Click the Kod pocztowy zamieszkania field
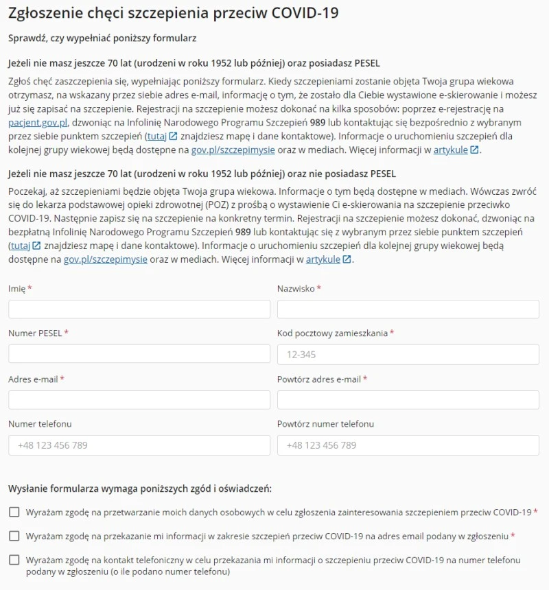 pos(408,355)
